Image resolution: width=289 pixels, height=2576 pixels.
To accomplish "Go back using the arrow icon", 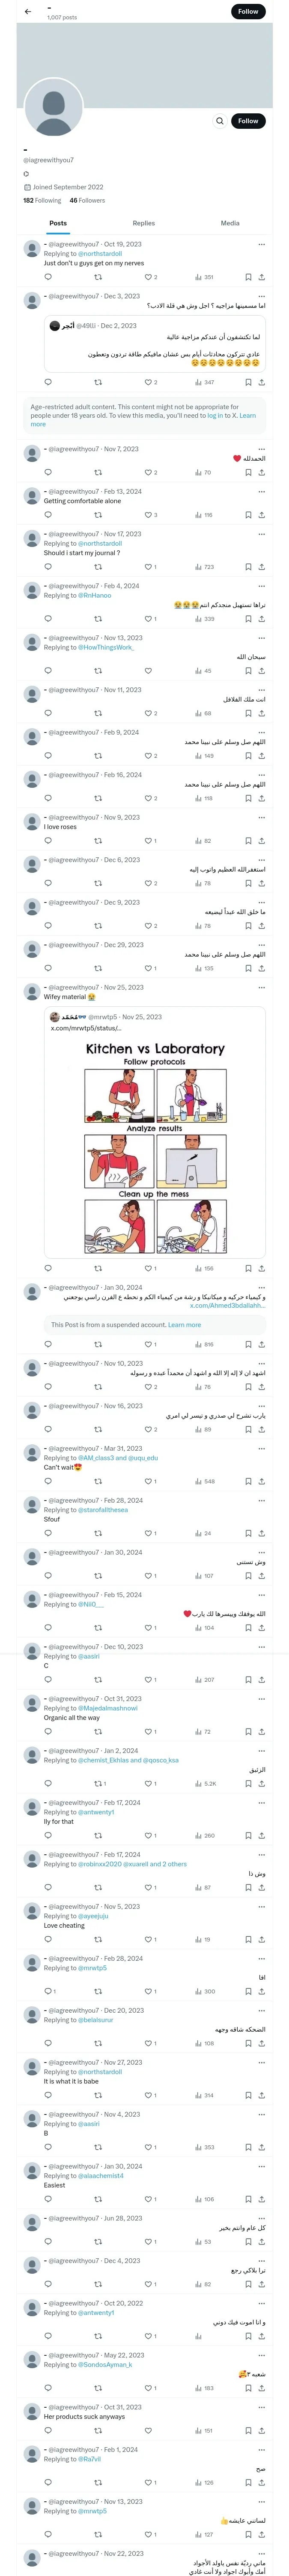I will pyautogui.click(x=28, y=12).
